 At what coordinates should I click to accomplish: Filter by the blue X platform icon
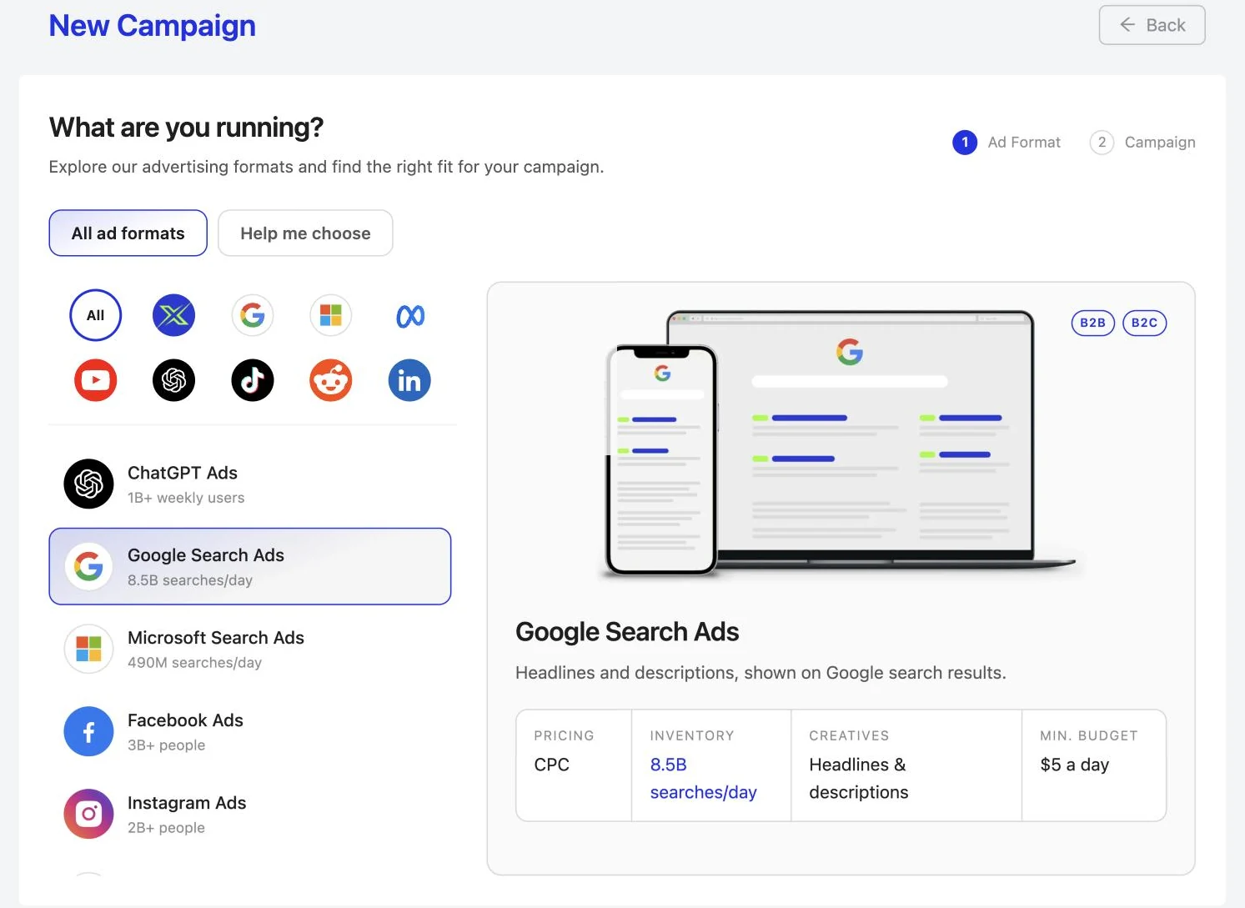(x=173, y=315)
